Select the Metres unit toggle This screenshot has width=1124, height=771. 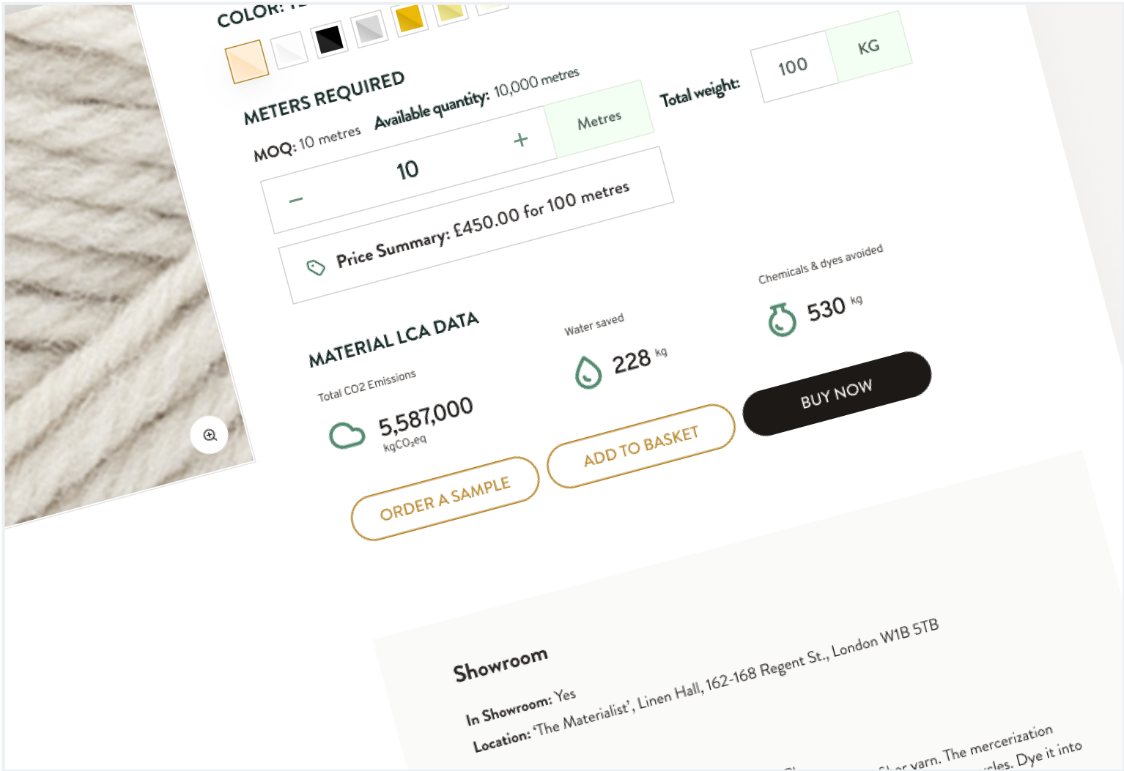(x=599, y=119)
